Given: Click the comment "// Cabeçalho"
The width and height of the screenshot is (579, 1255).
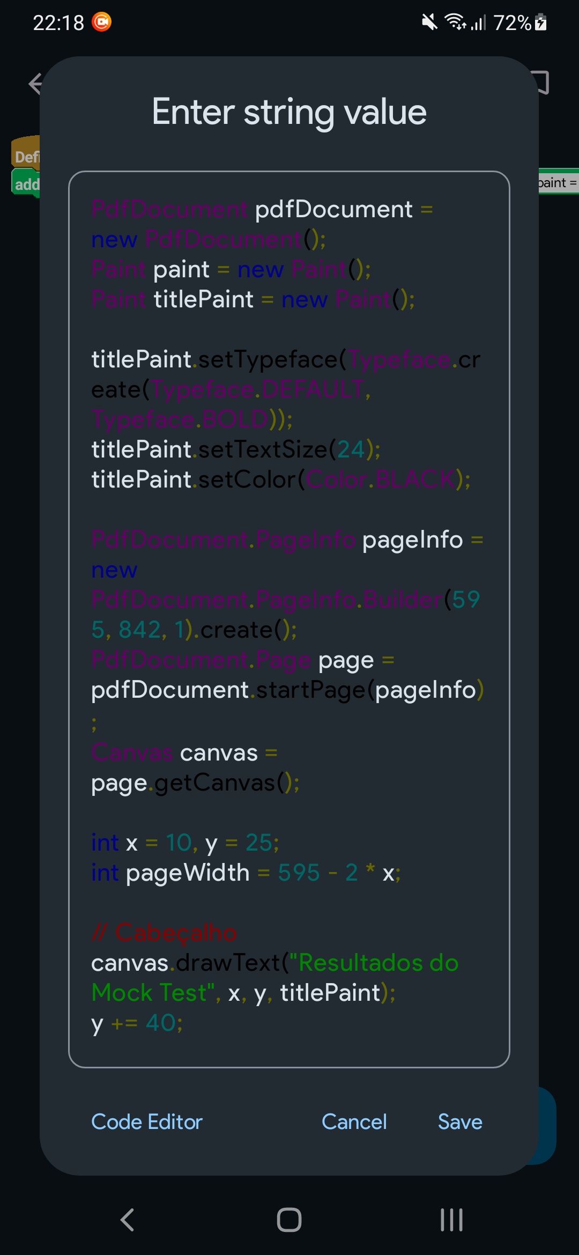Looking at the screenshot, I should [164, 933].
